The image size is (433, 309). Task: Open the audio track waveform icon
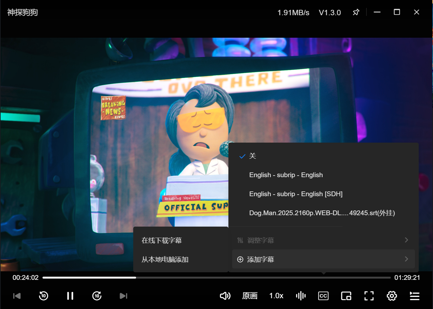[301, 296]
